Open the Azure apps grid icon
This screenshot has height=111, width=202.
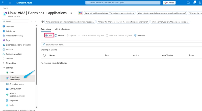point(3,3)
